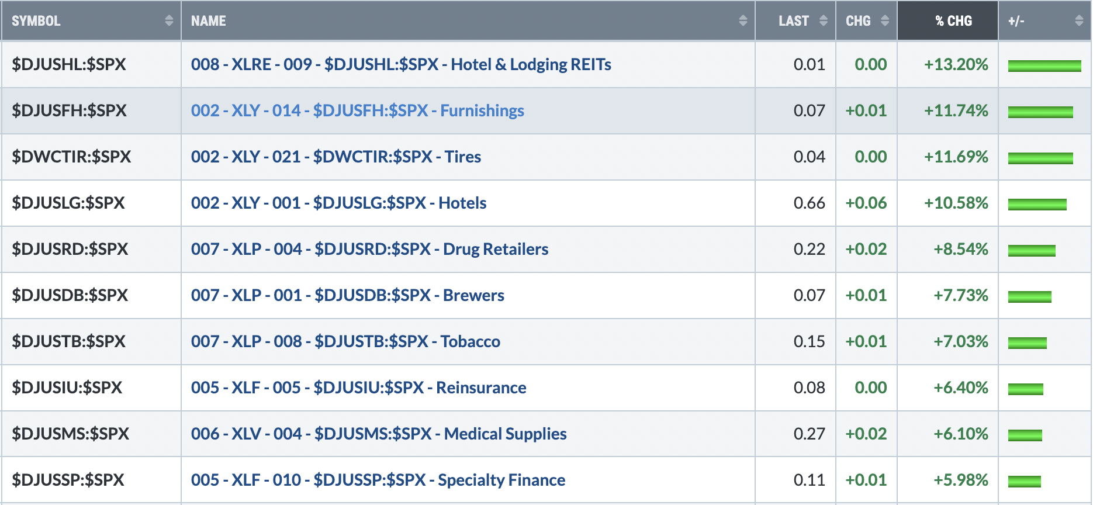Open the Tires industry link
The image size is (1093, 505).
click(x=336, y=157)
